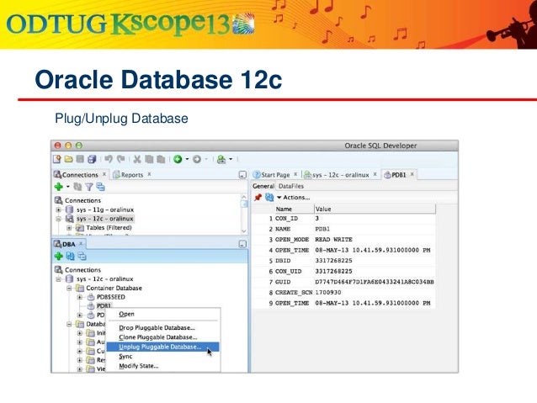Click the Undo toolbar icon
This screenshot has height=403, width=537.
click(109, 159)
